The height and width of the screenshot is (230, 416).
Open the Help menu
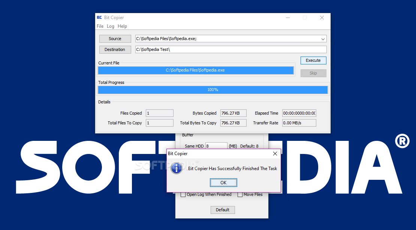click(x=122, y=26)
